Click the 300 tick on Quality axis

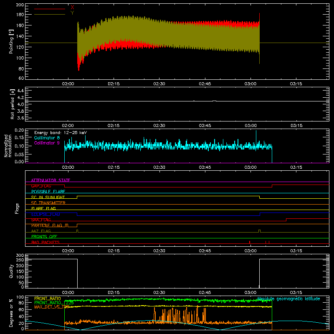point(20,256)
